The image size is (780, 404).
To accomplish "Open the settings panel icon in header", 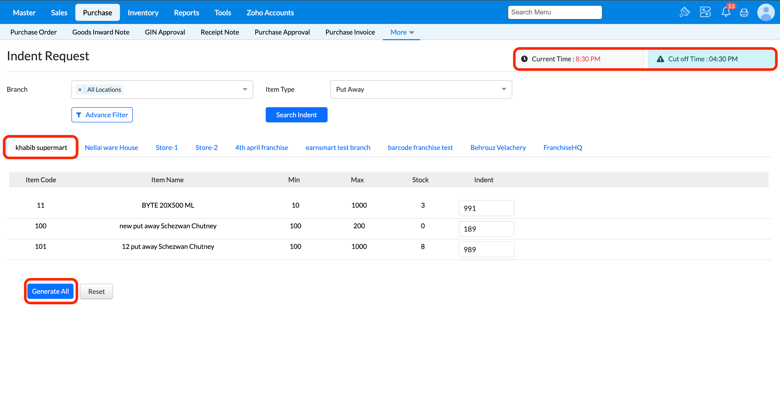I will click(x=705, y=12).
